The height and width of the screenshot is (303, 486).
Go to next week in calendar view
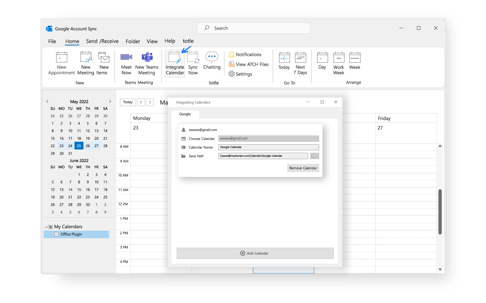click(x=150, y=102)
